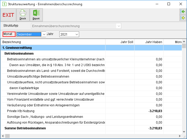This screenshot has height=139, width=187.
Task: Select 'Betriebseinnahmen als umsatzsteuerlicher Kleinunternehmer' row
Action: [91, 59]
